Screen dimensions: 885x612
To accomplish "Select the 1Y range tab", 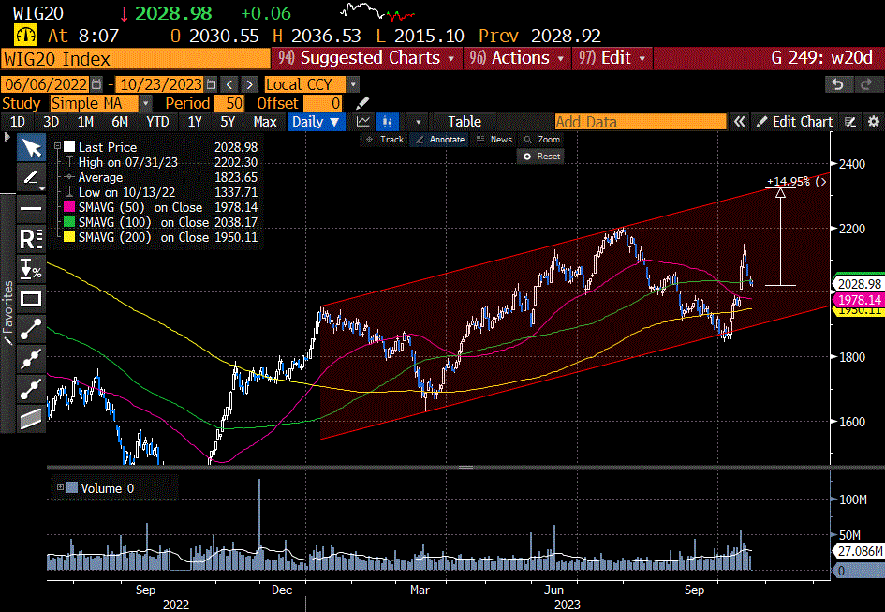I will pos(195,122).
